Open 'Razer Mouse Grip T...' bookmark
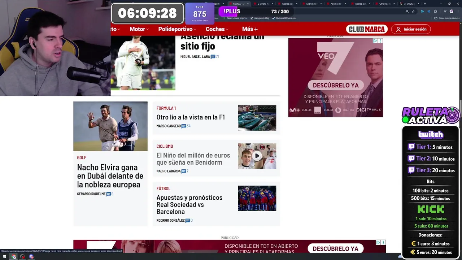 (x=235, y=18)
